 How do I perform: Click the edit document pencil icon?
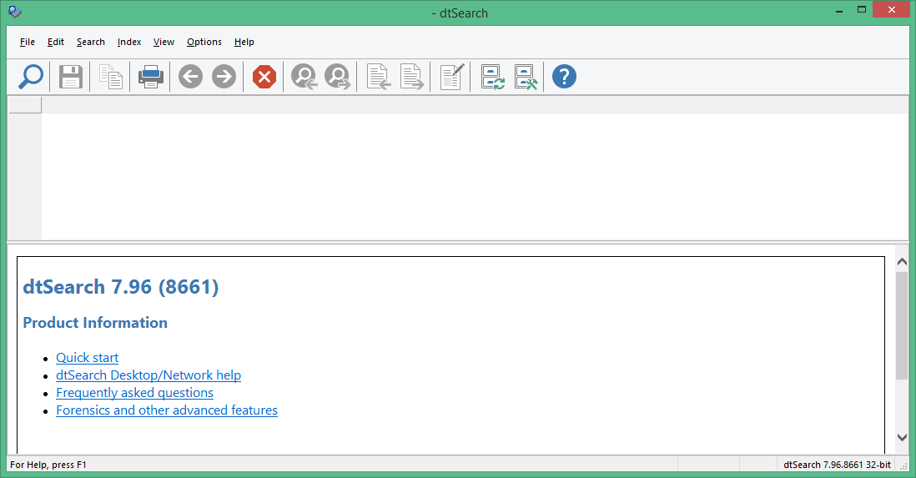pos(451,77)
